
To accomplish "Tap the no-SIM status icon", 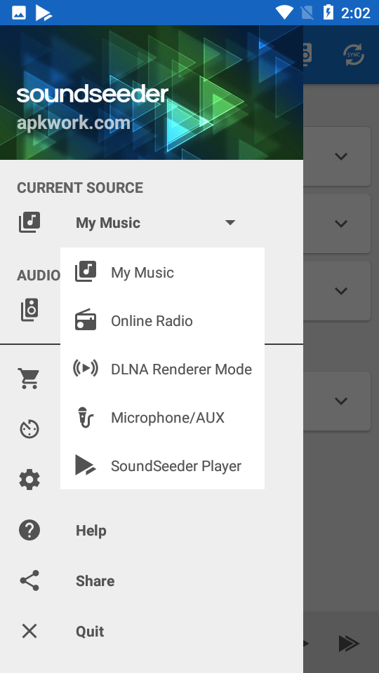I will (307, 13).
